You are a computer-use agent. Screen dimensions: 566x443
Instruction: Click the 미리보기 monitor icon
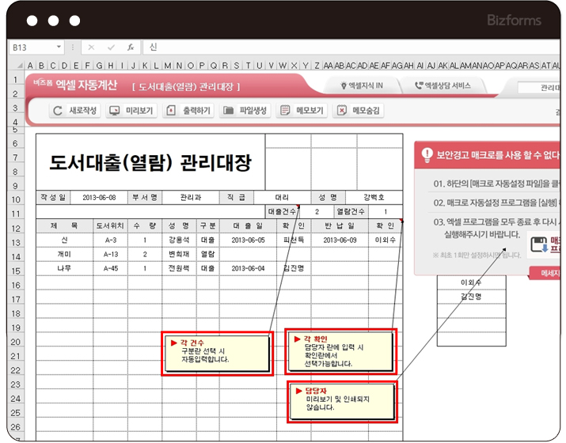click(x=115, y=112)
